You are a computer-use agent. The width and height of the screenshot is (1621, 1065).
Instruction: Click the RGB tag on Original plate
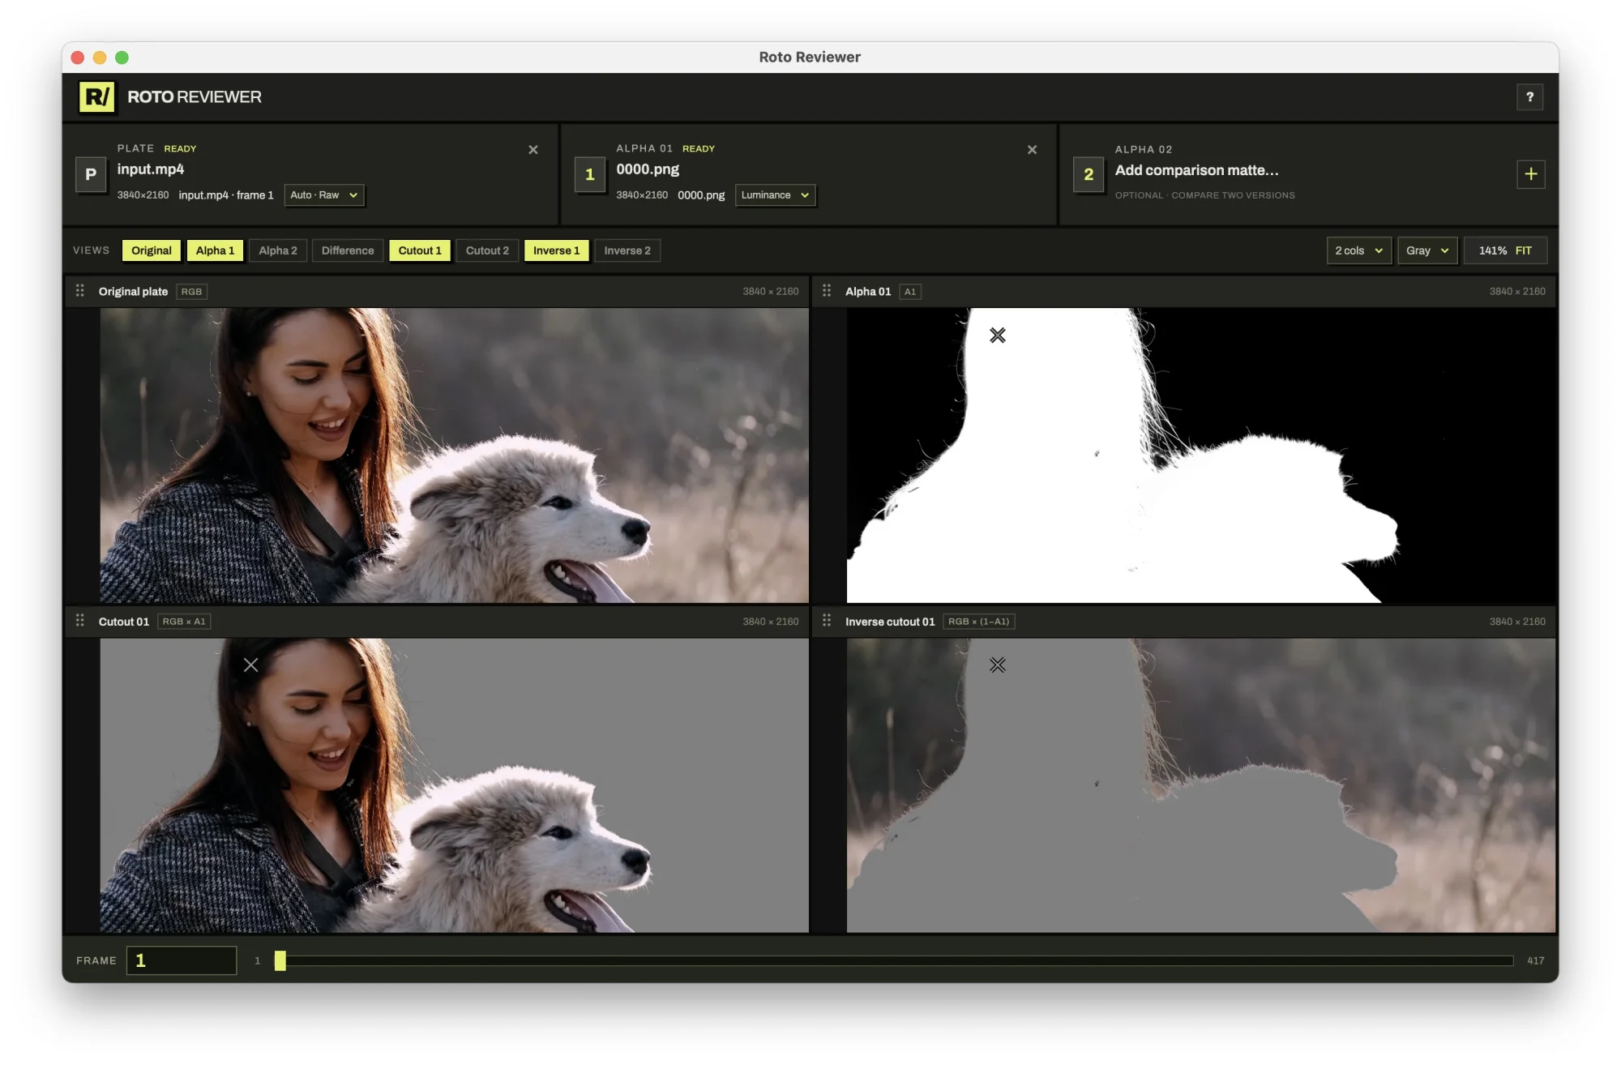tap(191, 292)
